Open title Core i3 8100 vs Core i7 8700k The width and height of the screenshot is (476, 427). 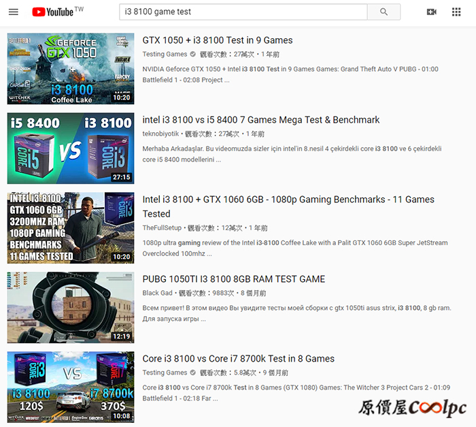[x=238, y=359]
